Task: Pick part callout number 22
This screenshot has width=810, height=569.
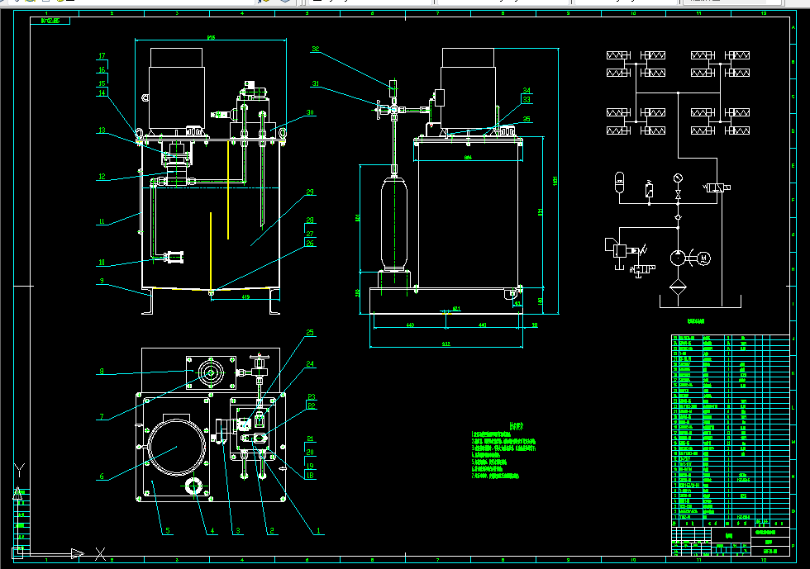Action: [x=312, y=405]
